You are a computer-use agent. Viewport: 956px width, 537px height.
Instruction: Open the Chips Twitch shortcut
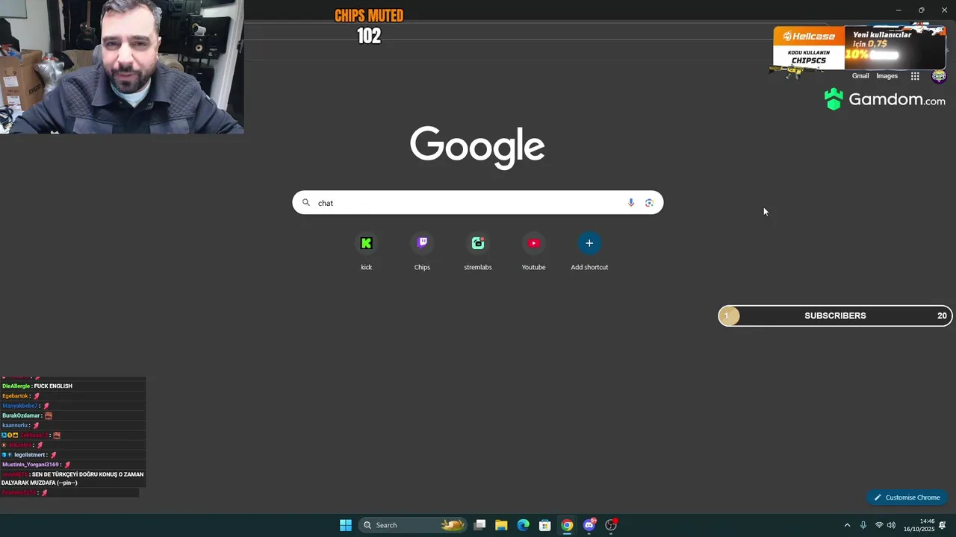coord(422,252)
